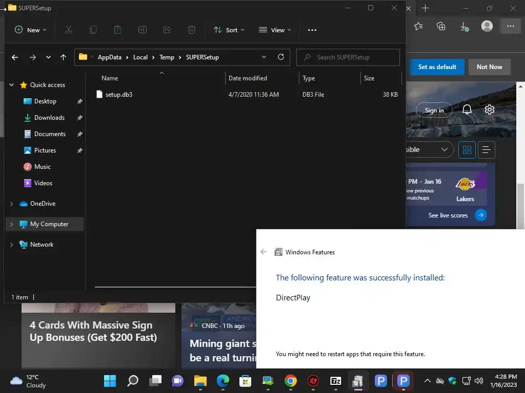525x393 pixels.
Task: Open taskbar Search
Action: point(133,381)
